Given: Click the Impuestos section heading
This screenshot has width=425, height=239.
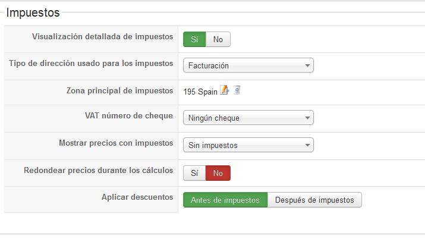Looking at the screenshot, I should pos(33,12).
